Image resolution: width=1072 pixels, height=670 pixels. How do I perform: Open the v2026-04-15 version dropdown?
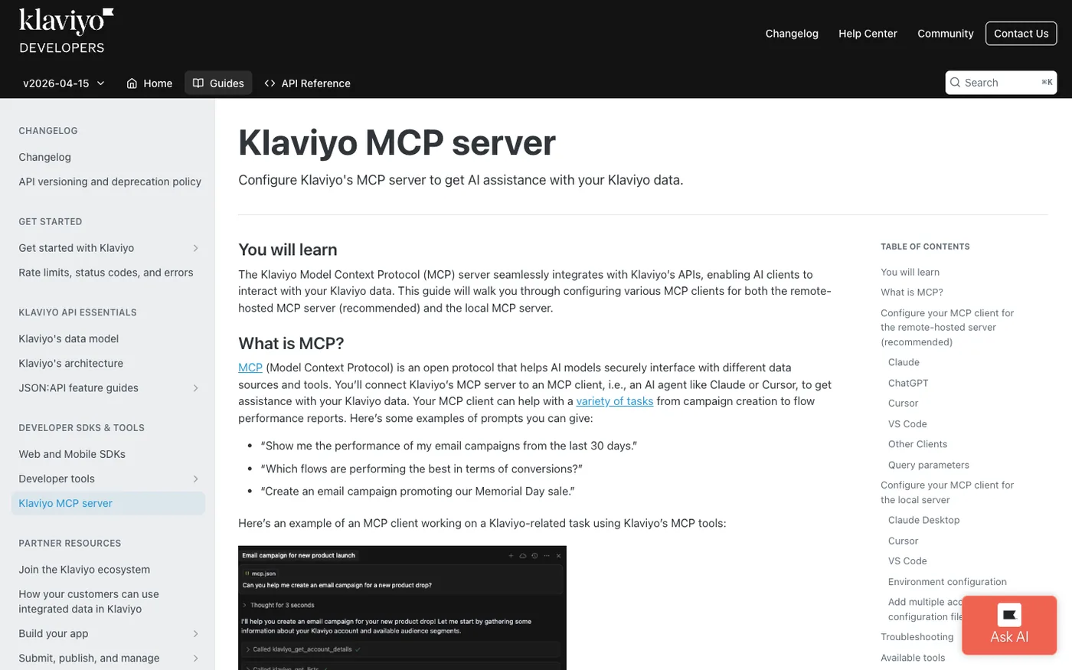click(64, 83)
